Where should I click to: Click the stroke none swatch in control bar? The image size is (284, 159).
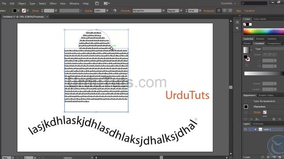point(24,11)
